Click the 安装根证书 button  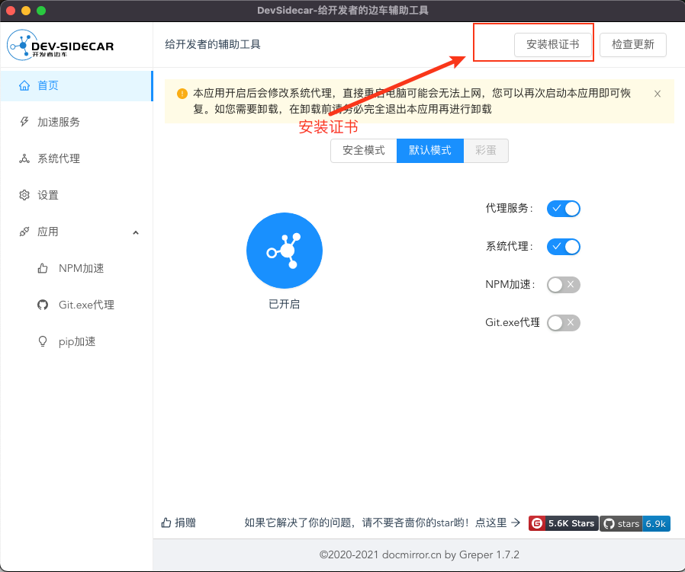pos(552,44)
